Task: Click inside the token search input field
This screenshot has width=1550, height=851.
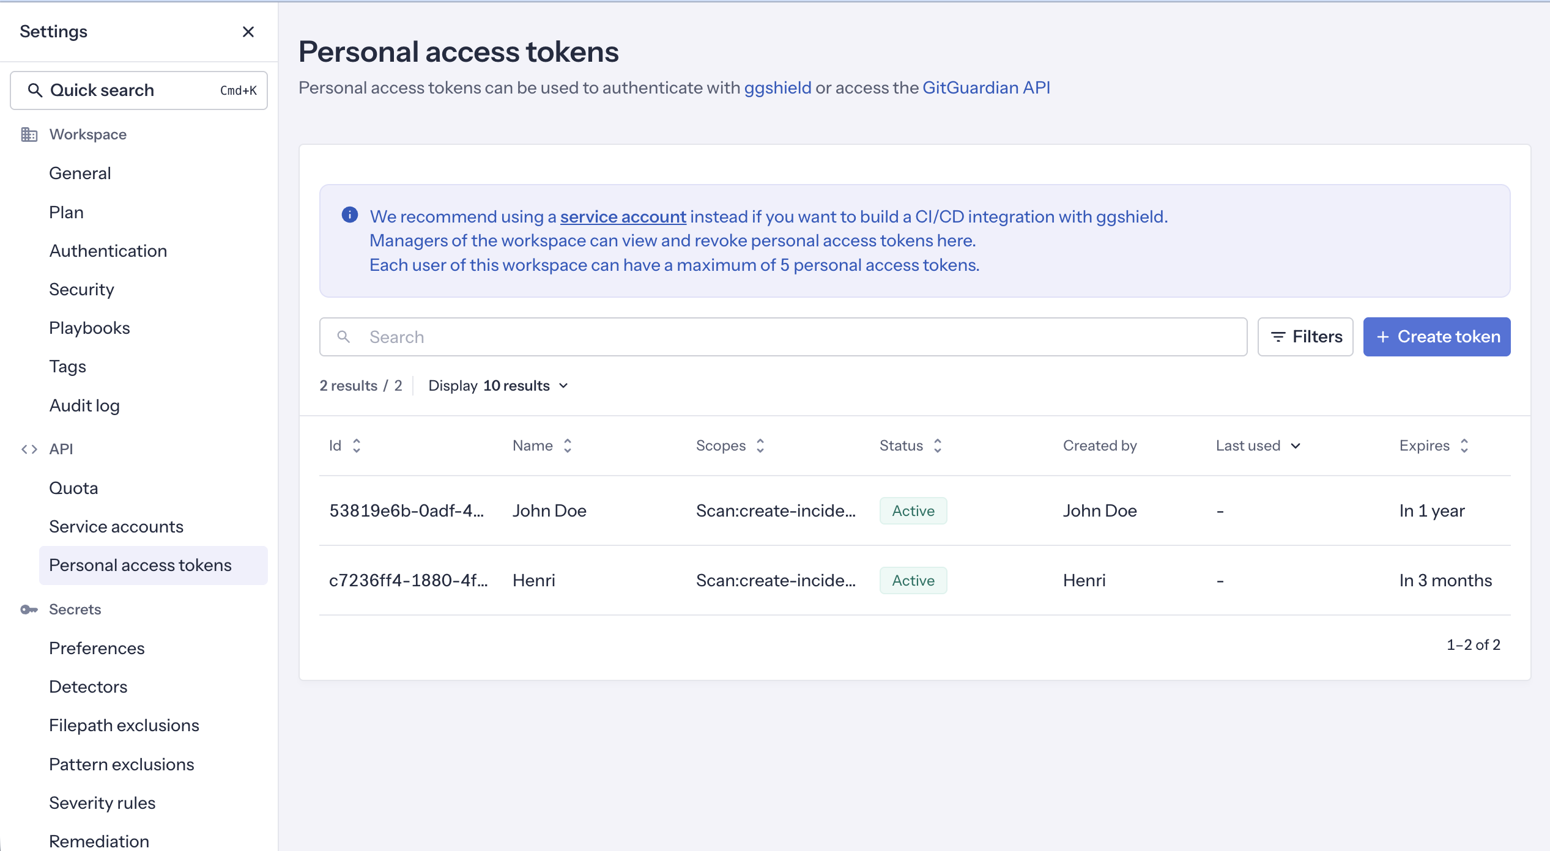Action: (x=734, y=336)
